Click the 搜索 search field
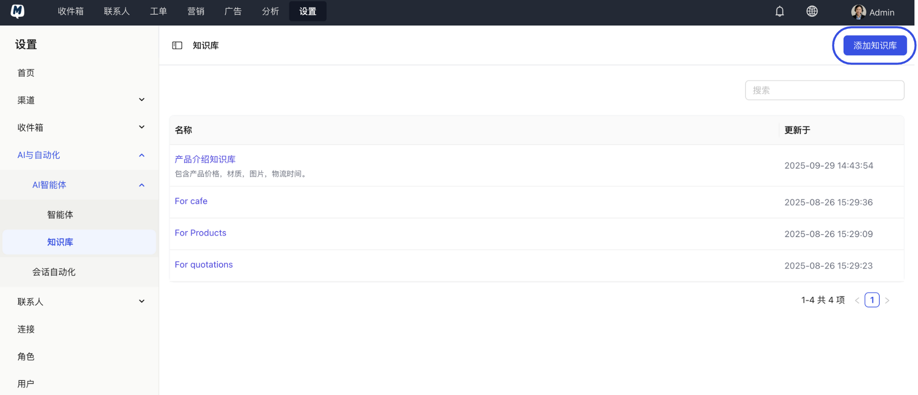This screenshot has width=918, height=395. 824,91
